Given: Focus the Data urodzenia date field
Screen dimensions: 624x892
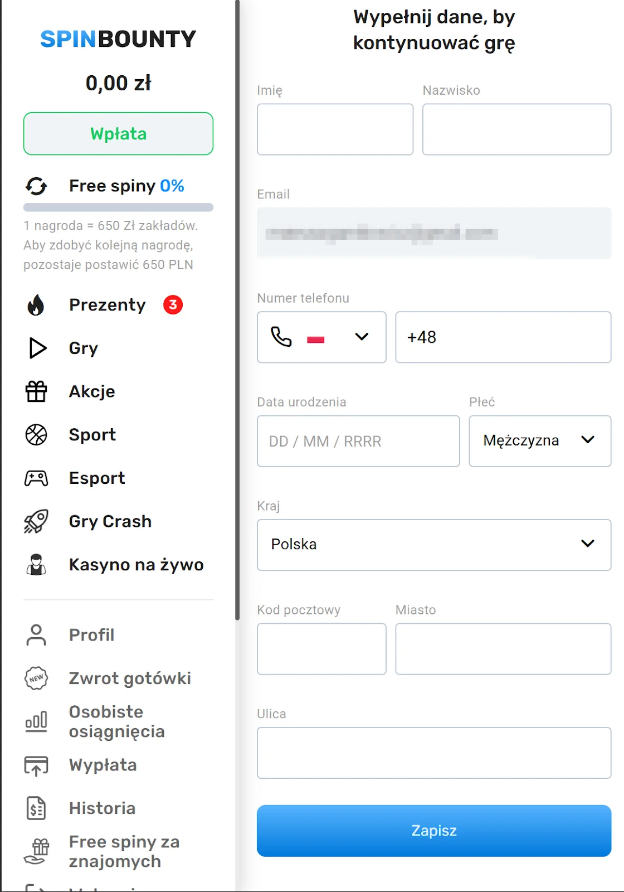Looking at the screenshot, I should click(358, 441).
